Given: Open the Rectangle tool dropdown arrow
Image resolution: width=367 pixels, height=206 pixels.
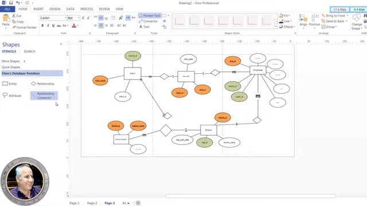Looking at the screenshot, I should pos(168,15).
